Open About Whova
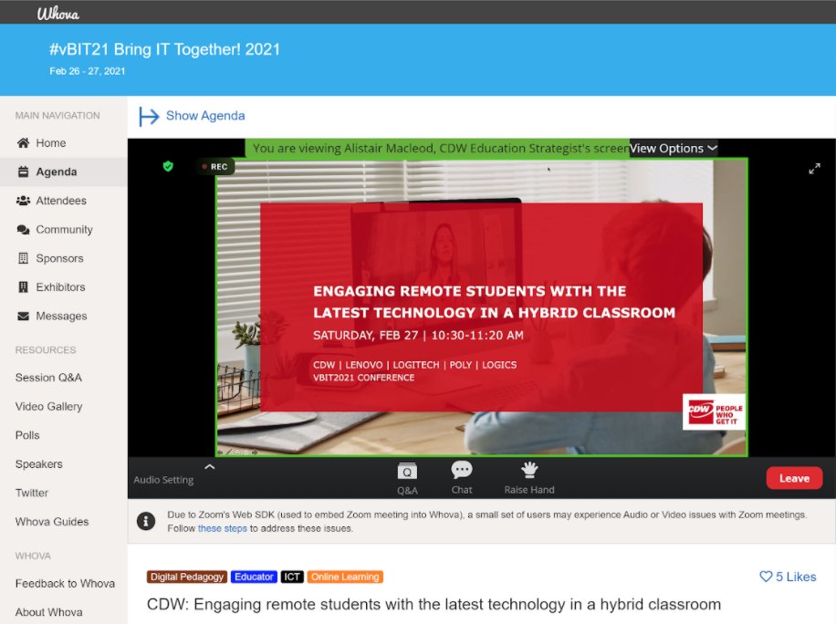 [x=48, y=612]
